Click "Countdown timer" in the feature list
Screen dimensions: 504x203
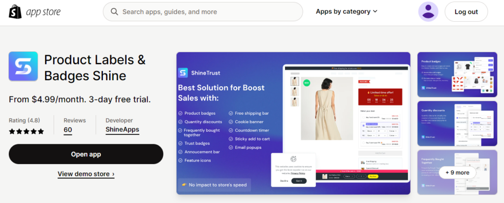pyautogui.click(x=252, y=130)
